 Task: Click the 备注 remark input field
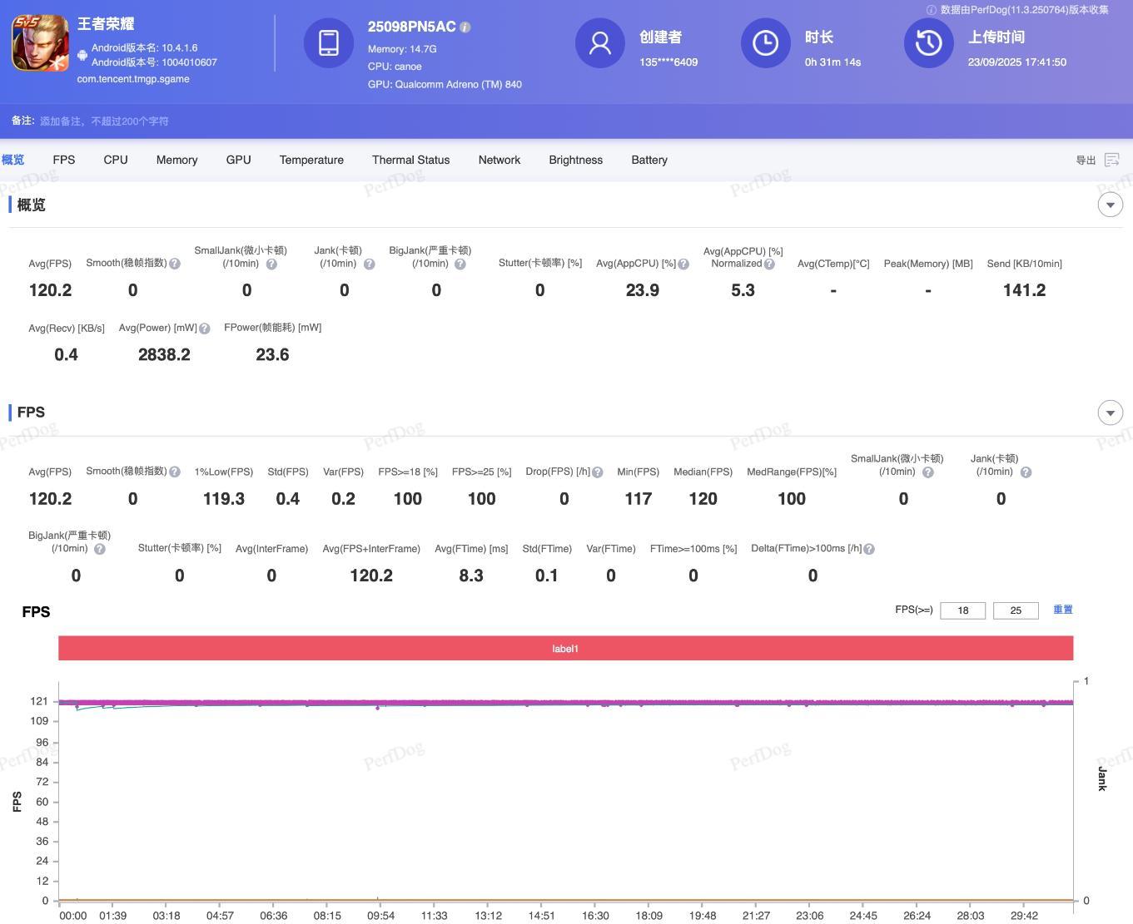coord(104,121)
